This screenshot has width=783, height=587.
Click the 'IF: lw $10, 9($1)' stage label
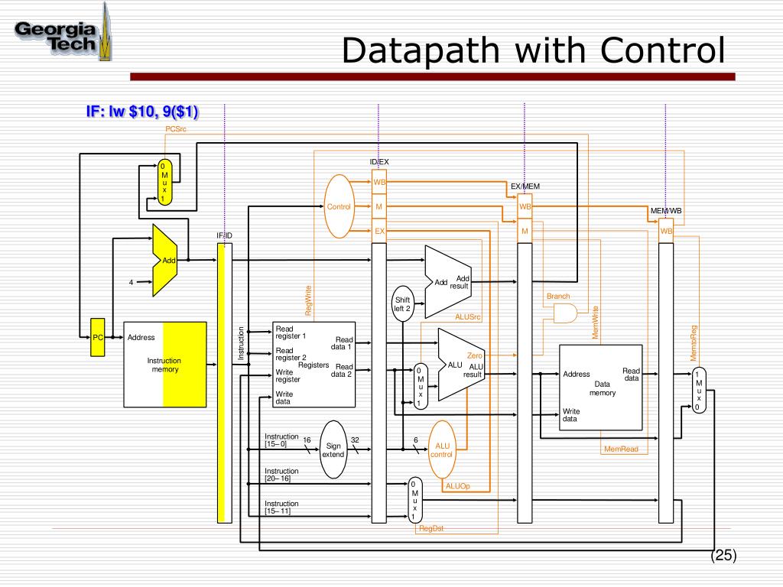pos(142,112)
